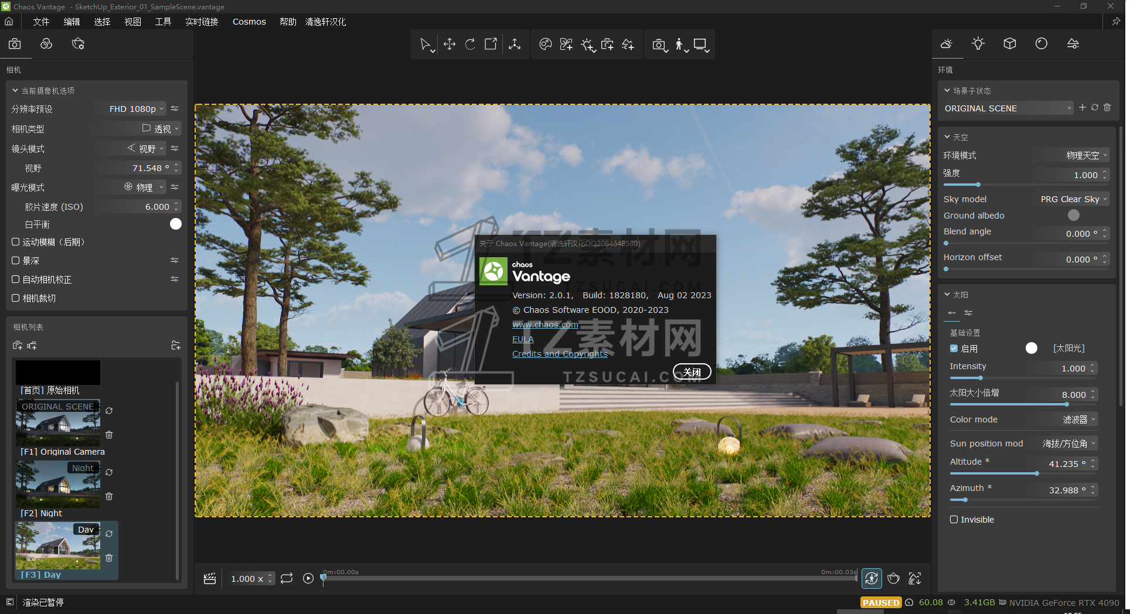Enable depth of field (景深) checkbox
Viewport: 1130px width, 614px height.
16,261
